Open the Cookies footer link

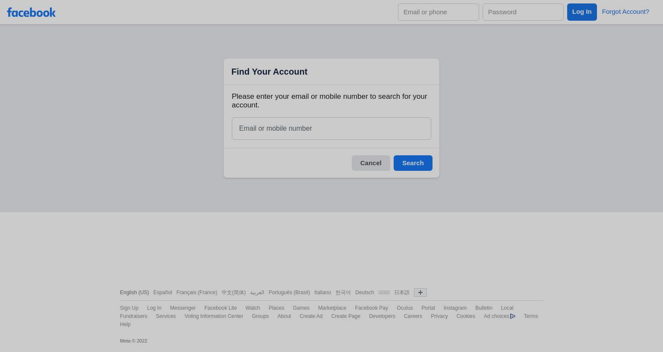click(x=466, y=316)
